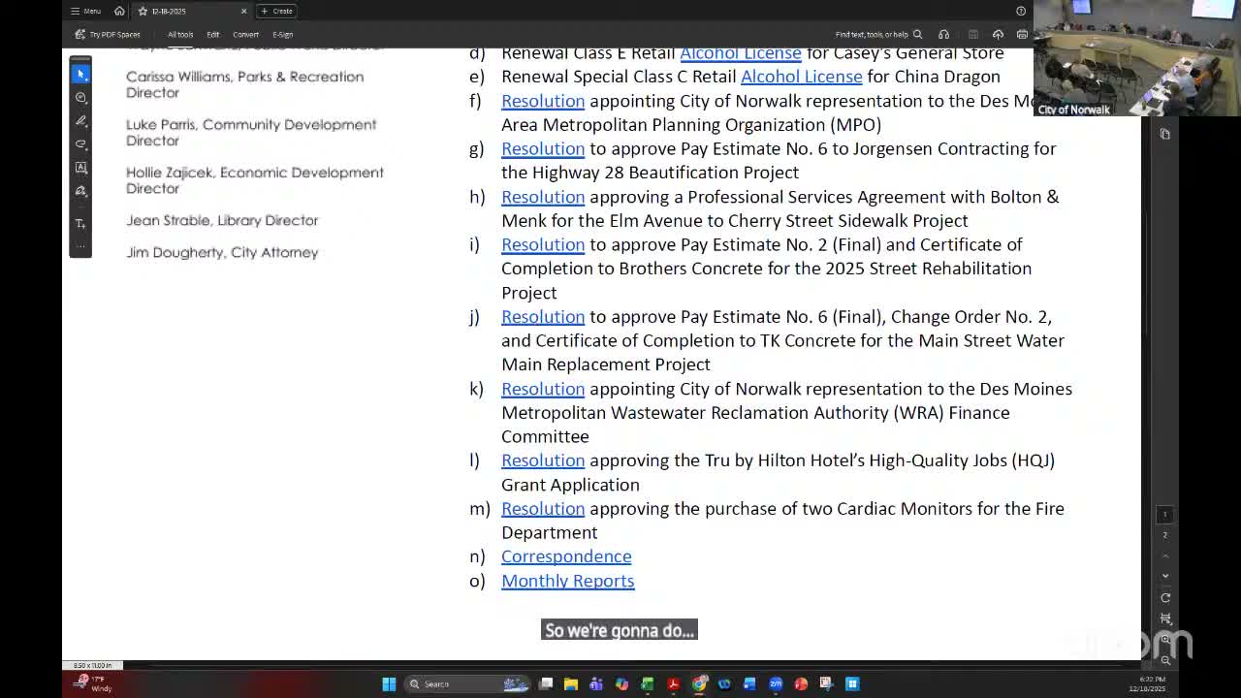1241x698 pixels.
Task: Choose the highlighter pen tool
Action: coord(81,121)
